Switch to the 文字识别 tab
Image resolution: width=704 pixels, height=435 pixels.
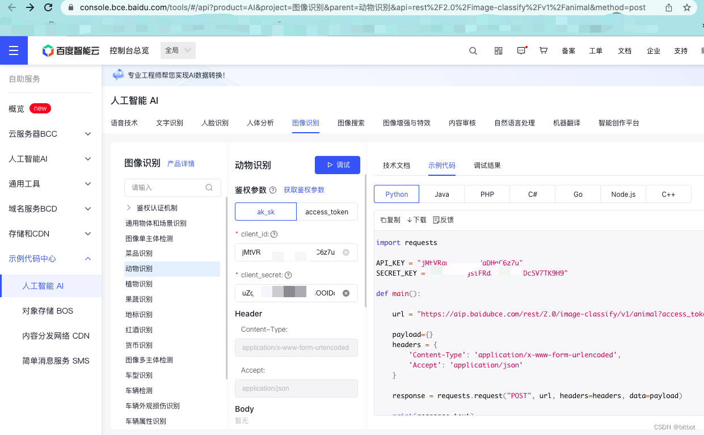pyautogui.click(x=170, y=123)
